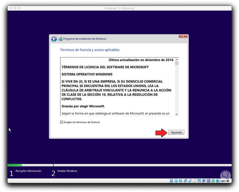Click 'Programa de instalación de Windows' title text
This screenshot has width=239, height=192.
(x=85, y=39)
